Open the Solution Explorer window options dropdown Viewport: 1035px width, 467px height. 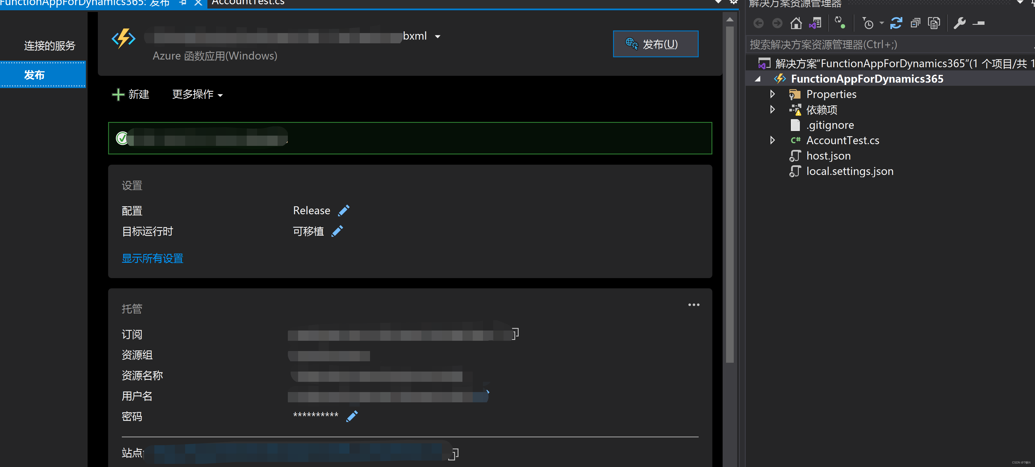click(1020, 2)
